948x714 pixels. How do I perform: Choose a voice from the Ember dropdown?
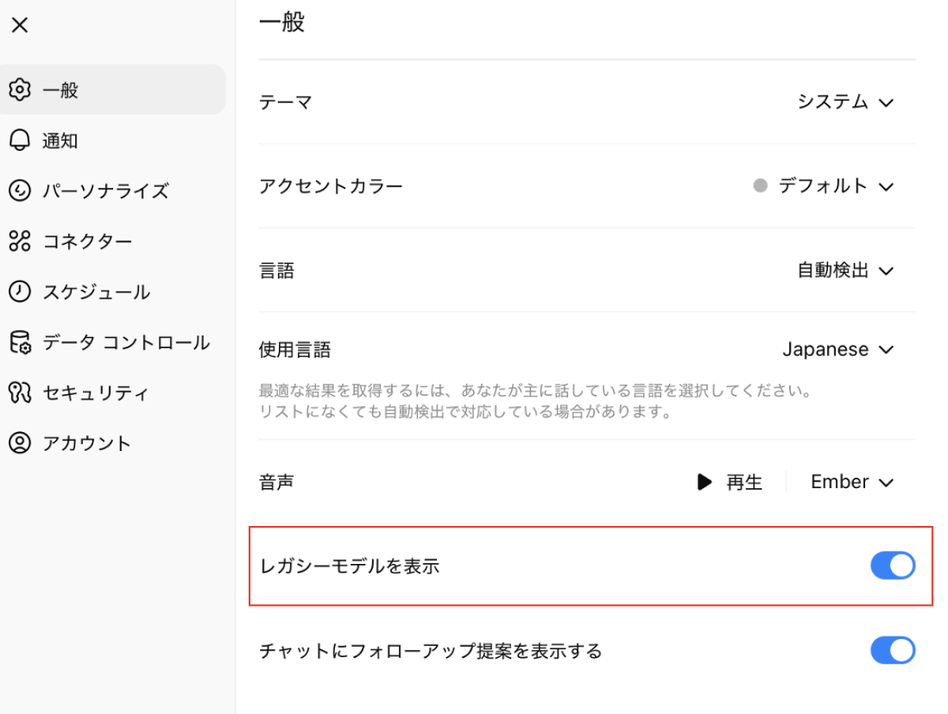852,482
